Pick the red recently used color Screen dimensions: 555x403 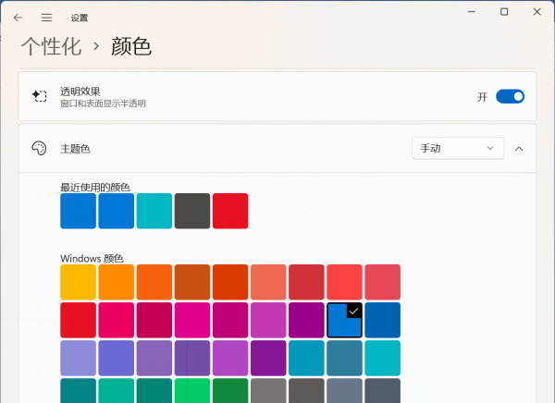tap(230, 211)
